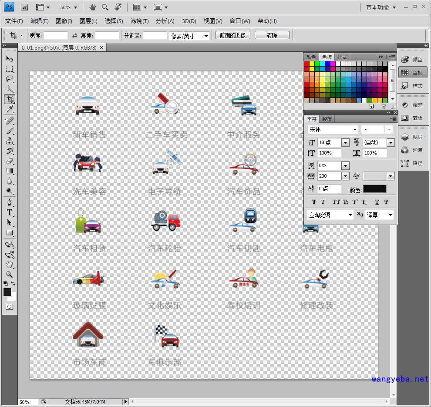Click the 清除 button

[x=272, y=35]
